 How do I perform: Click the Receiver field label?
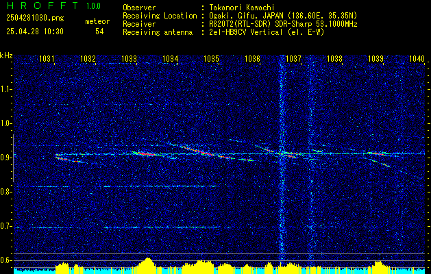point(139,24)
